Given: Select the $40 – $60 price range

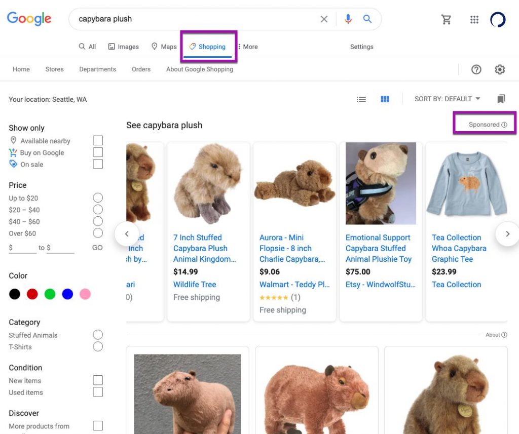Looking at the screenshot, I should pos(98,221).
